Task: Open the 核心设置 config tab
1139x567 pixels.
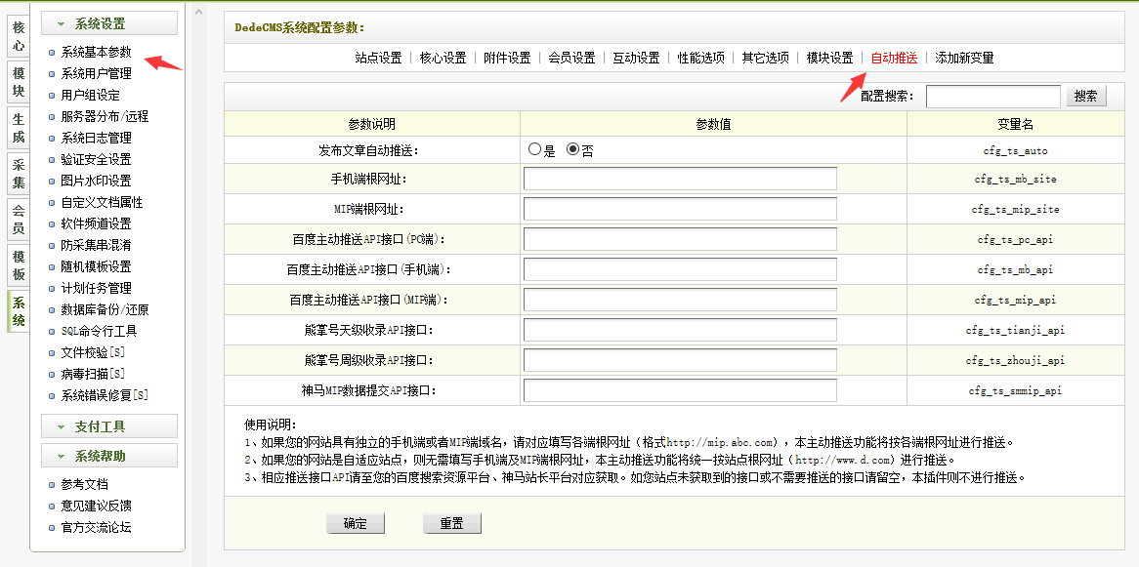Action: point(443,59)
